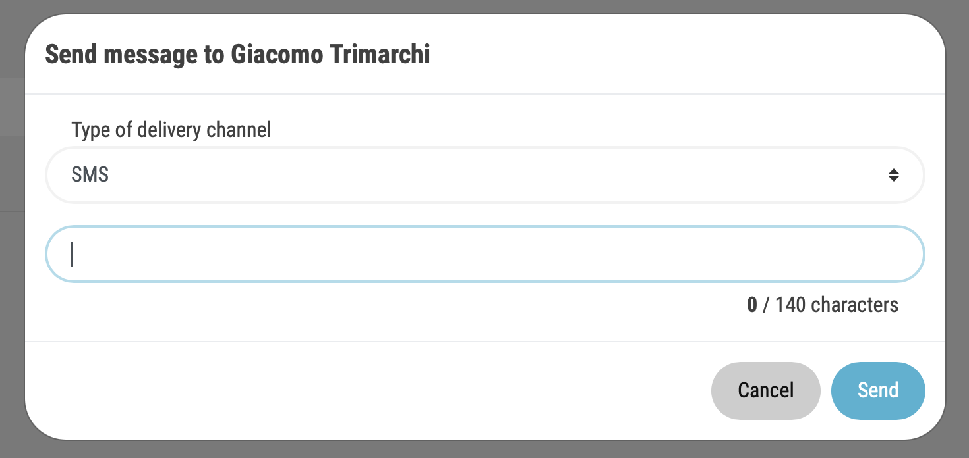Image resolution: width=969 pixels, height=458 pixels.
Task: Click the bold 0 in the character counter
Action: point(752,305)
